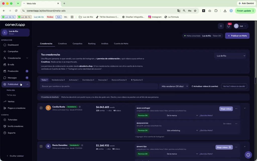Star Rocío González as fixed creator

tap(82, 145)
